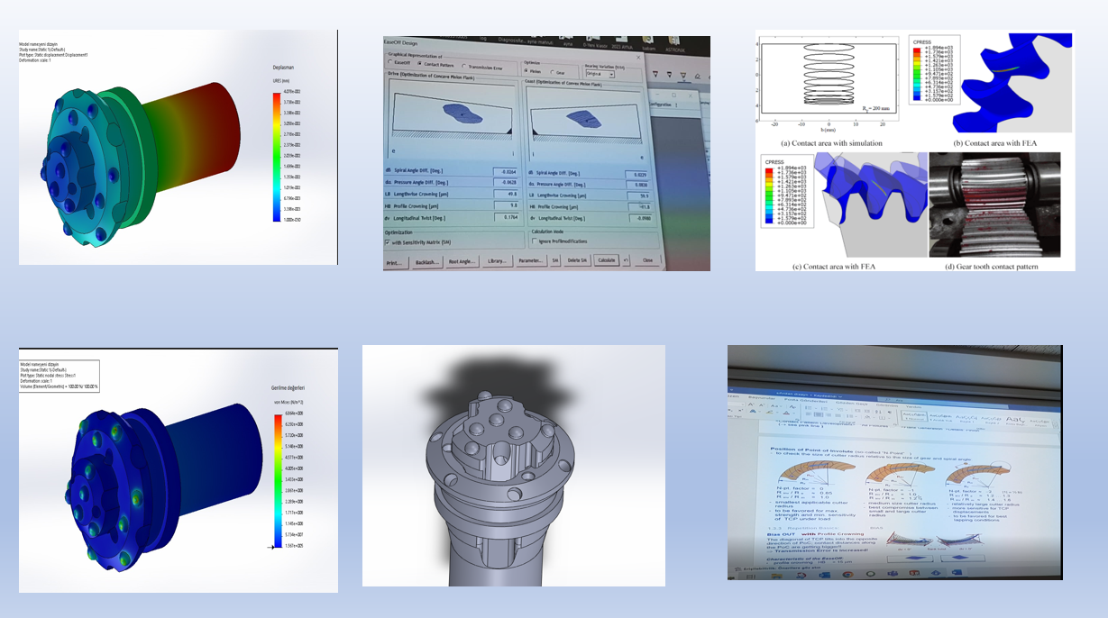Click the Drive Lengthwise Crowning value field
This screenshot has width=1108, height=618.
(504, 192)
